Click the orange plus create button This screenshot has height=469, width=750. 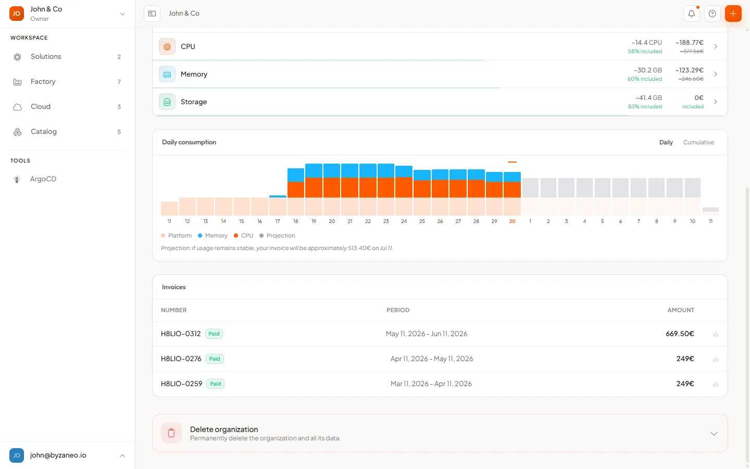click(x=733, y=14)
